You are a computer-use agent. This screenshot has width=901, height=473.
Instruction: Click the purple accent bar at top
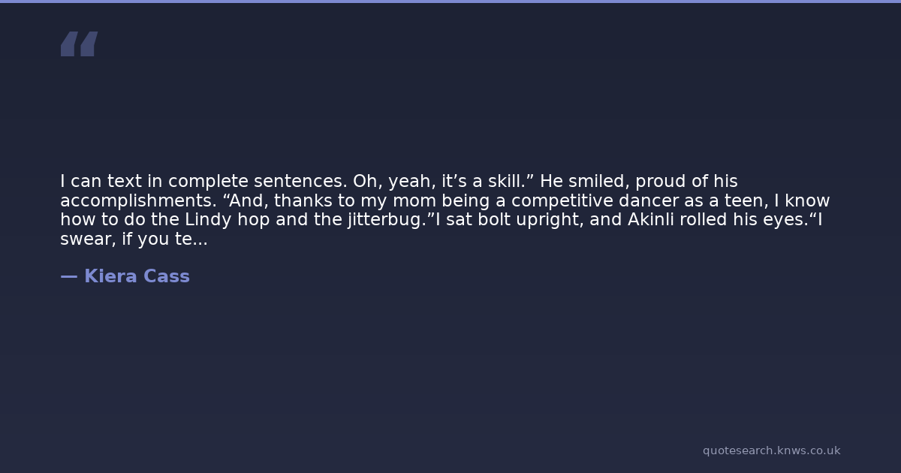pos(450,2)
